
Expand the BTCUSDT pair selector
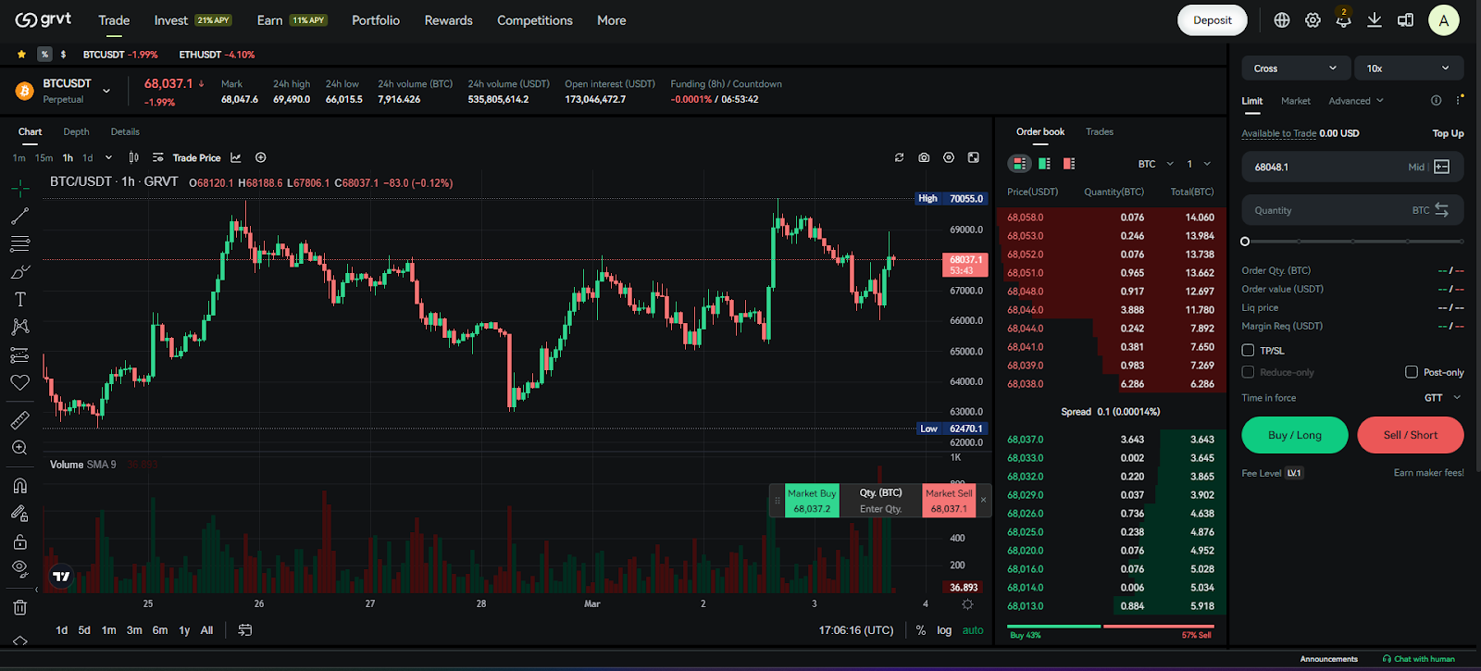coord(106,91)
